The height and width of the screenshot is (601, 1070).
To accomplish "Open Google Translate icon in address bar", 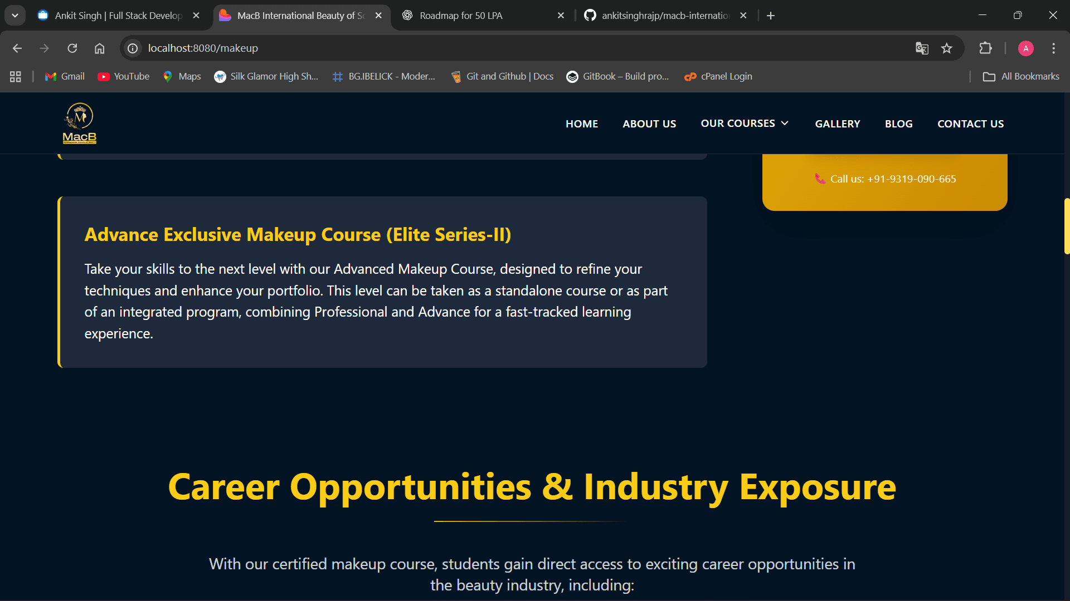I will click(922, 48).
